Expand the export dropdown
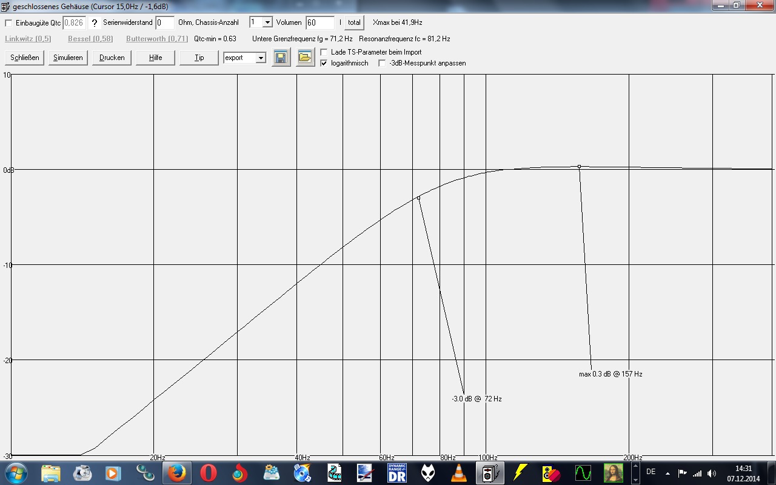 click(x=261, y=58)
